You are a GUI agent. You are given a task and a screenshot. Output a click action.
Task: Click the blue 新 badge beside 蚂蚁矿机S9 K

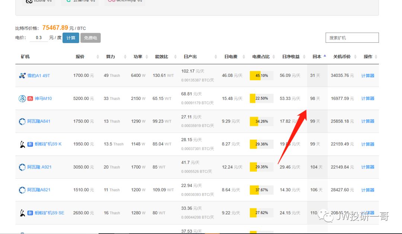(x=30, y=144)
